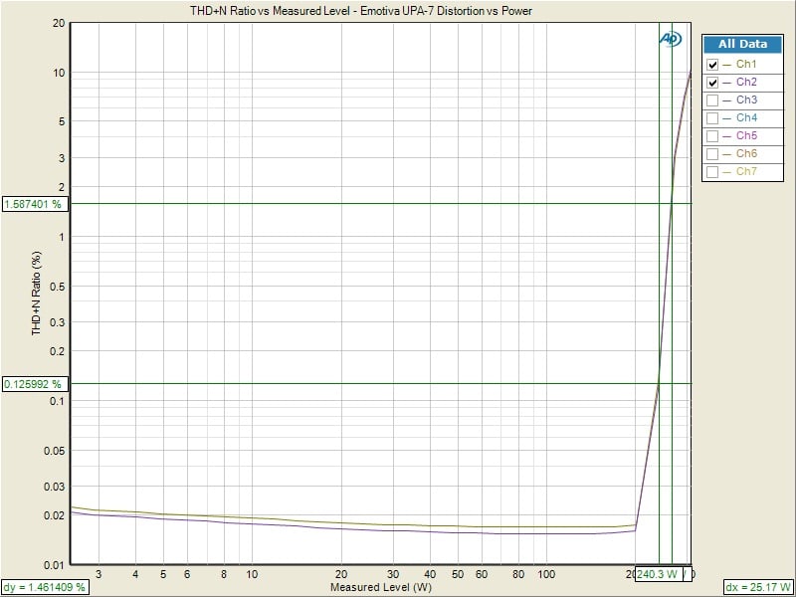Image resolution: width=796 pixels, height=597 pixels.
Task: Click the Ch6 legend label
Action: coord(746,153)
